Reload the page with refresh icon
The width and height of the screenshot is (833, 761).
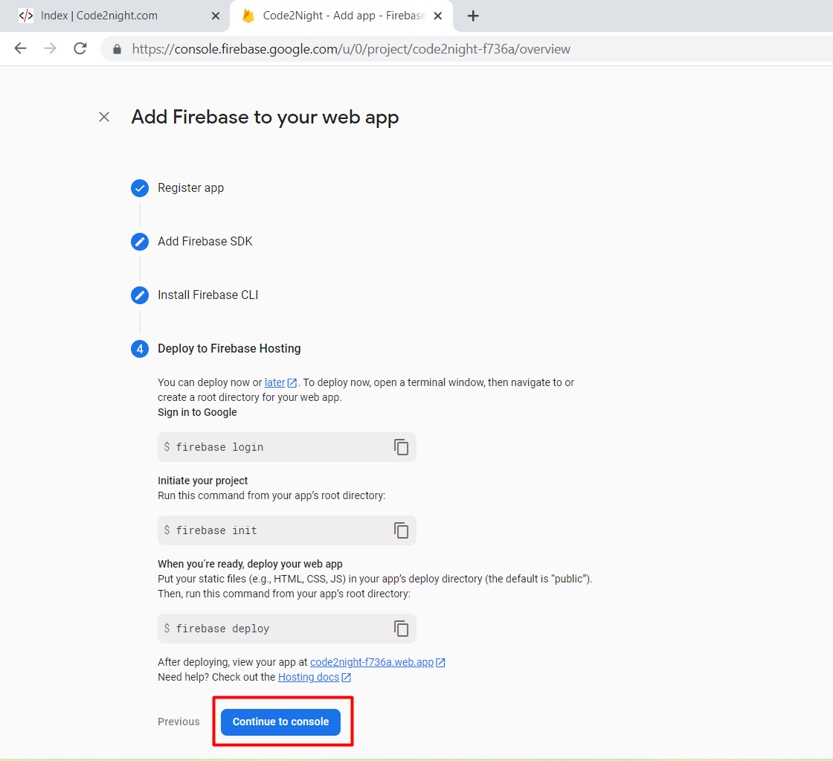pyautogui.click(x=80, y=49)
